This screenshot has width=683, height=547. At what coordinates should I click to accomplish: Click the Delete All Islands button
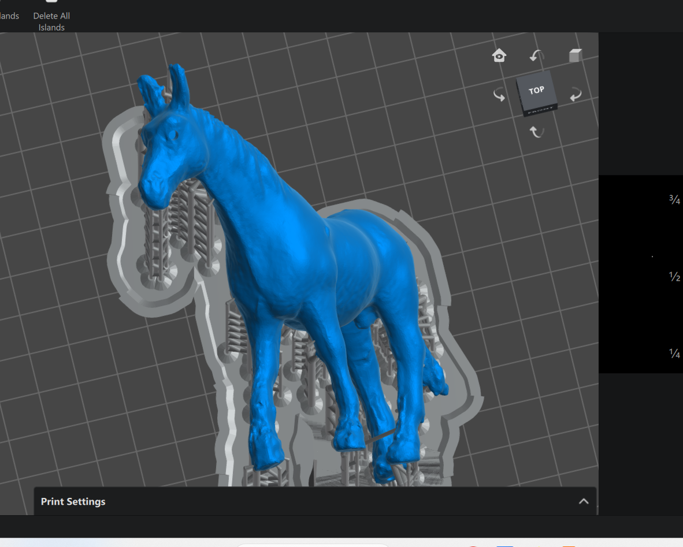tap(51, 17)
